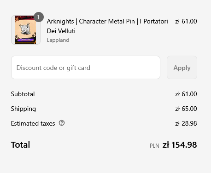Image resolution: width=211 pixels, height=173 pixels.
Task: Click the white-haired character artwork on the pin image
Action: [x=25, y=29]
